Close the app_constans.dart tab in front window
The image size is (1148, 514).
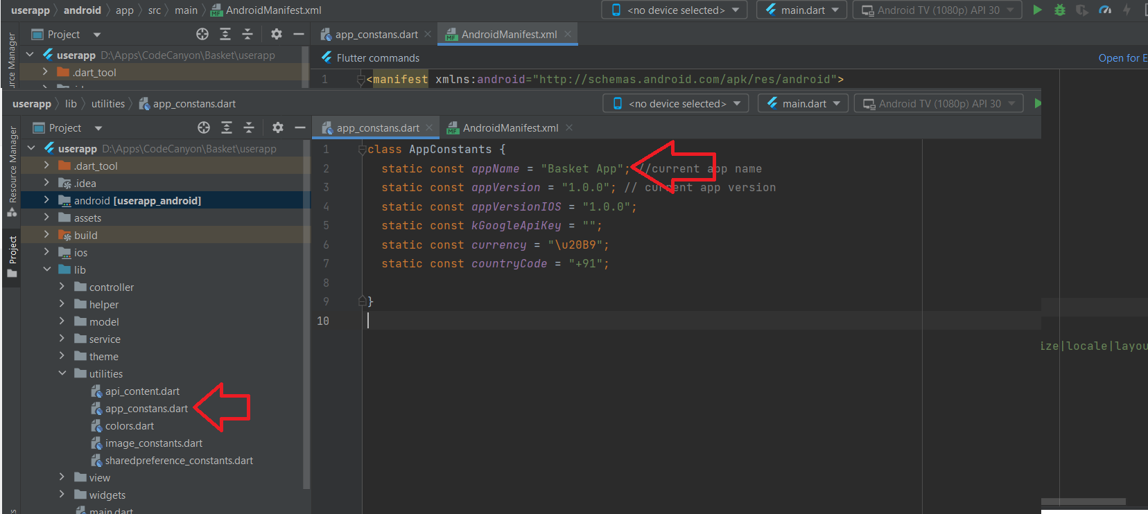(x=429, y=127)
